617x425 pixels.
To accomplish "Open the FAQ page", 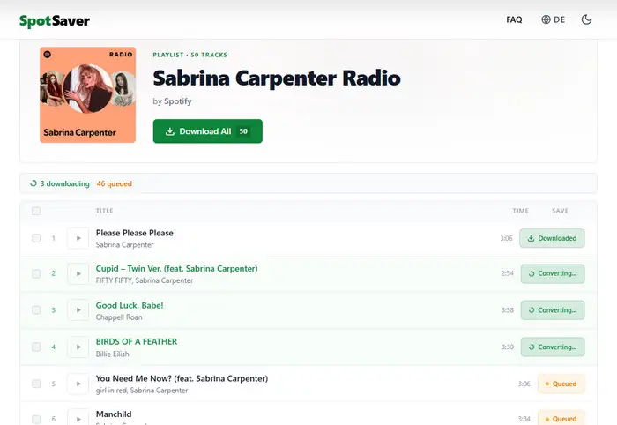I will (x=514, y=19).
